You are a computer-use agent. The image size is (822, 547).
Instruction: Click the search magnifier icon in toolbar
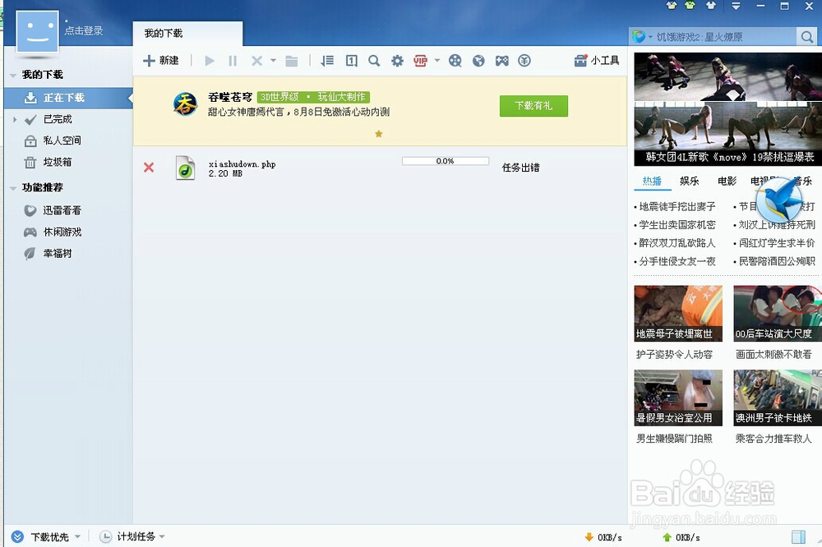click(x=373, y=60)
